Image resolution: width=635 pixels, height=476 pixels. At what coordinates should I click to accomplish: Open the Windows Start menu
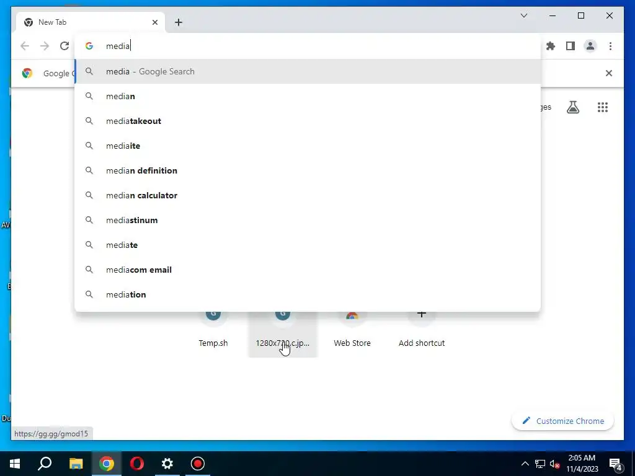pos(15,464)
